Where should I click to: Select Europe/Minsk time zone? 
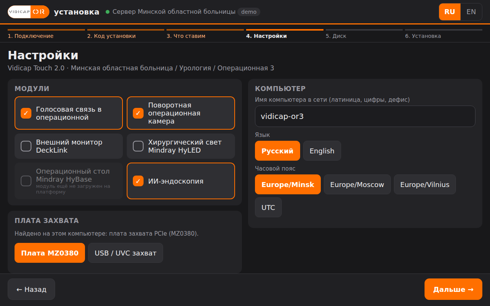(288, 184)
